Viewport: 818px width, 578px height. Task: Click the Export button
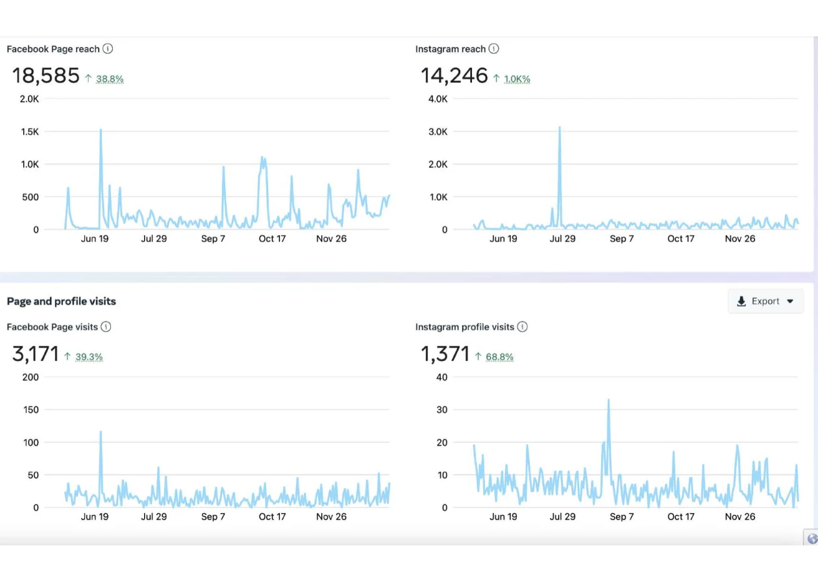click(765, 301)
